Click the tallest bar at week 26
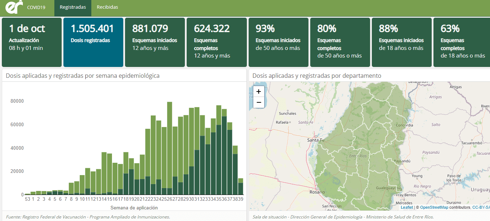The width and height of the screenshot is (490, 221). pyautogui.click(x=169, y=145)
